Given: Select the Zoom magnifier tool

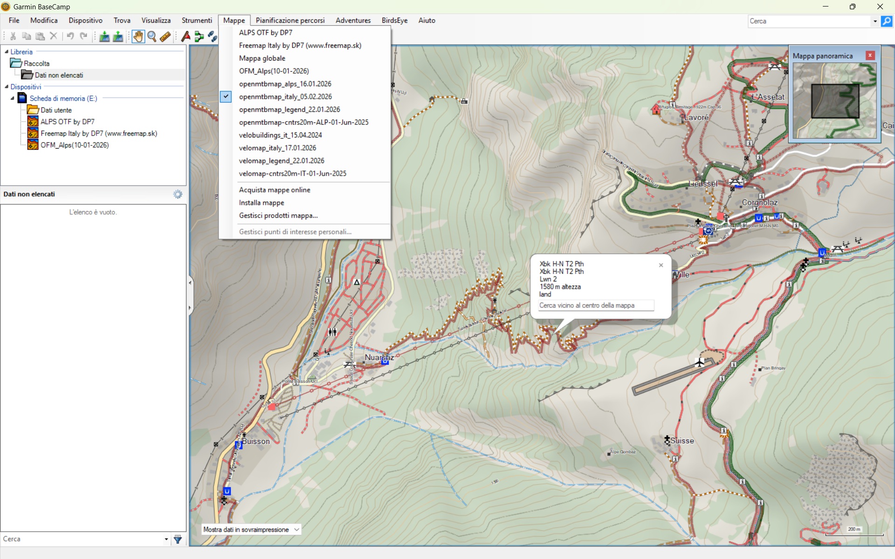Looking at the screenshot, I should [x=151, y=36].
